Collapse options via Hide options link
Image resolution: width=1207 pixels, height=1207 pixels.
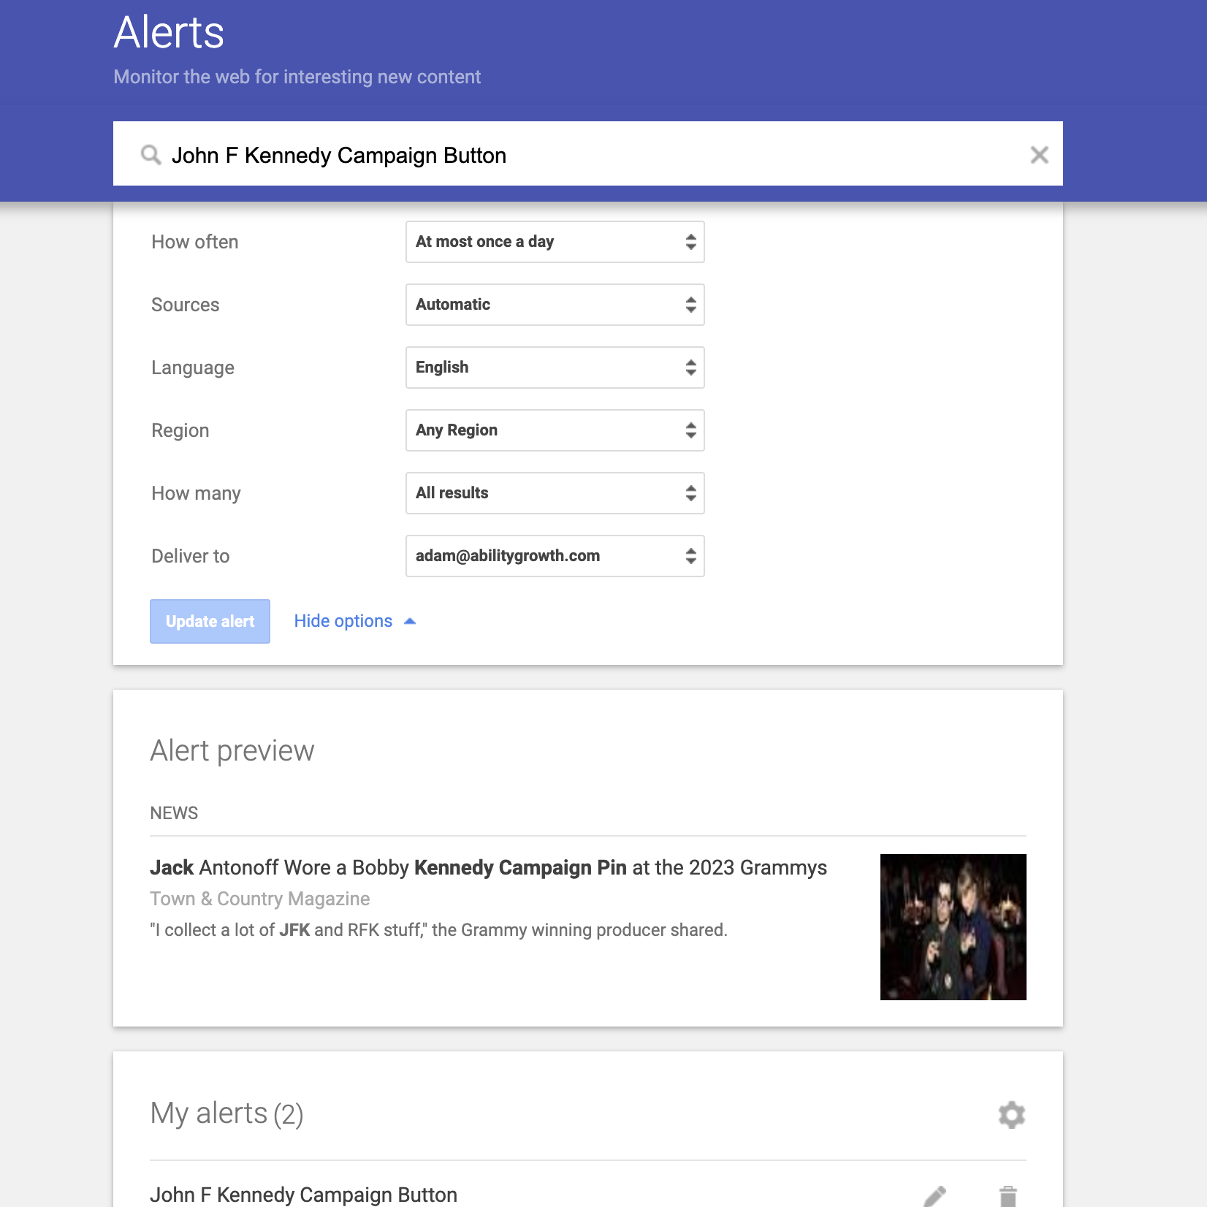coord(355,621)
